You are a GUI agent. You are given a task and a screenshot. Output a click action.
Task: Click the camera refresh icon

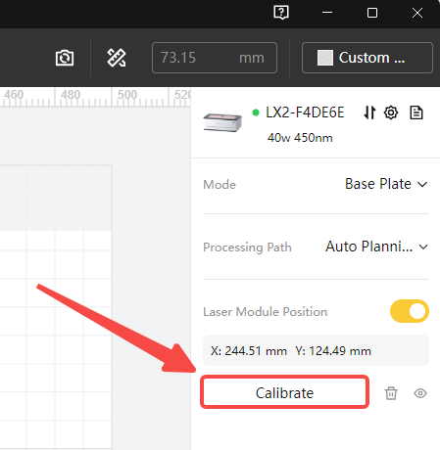point(65,58)
